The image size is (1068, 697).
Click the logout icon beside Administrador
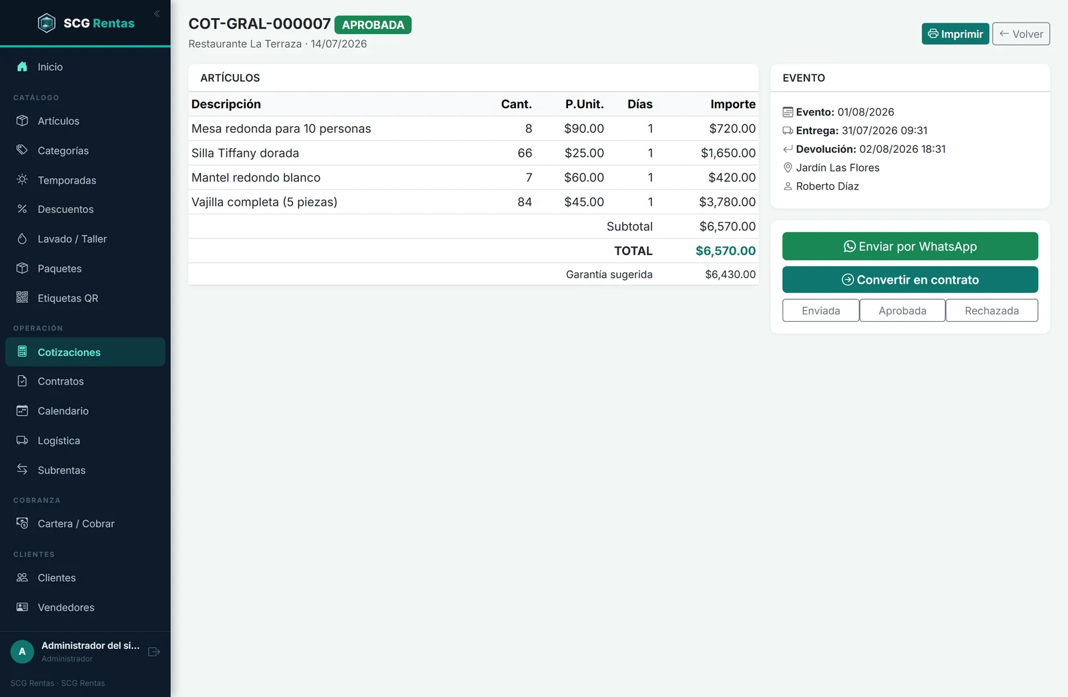(154, 652)
